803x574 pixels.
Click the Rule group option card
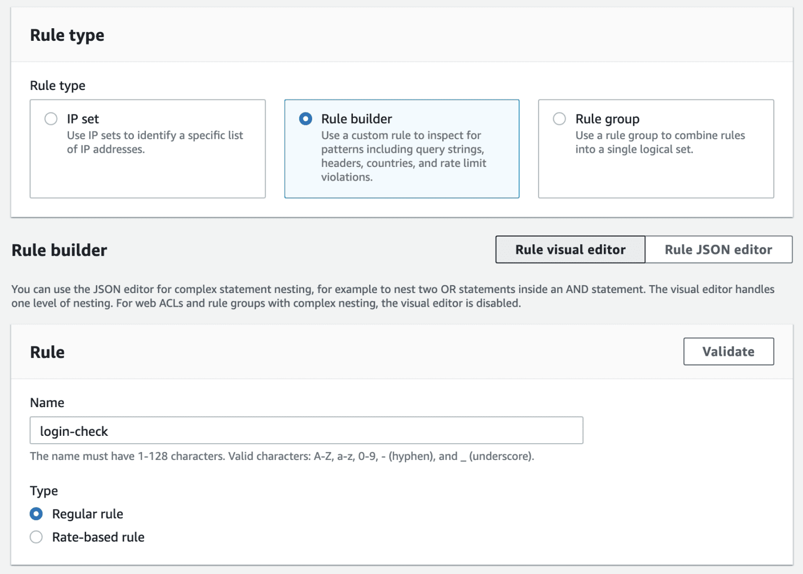click(656, 149)
